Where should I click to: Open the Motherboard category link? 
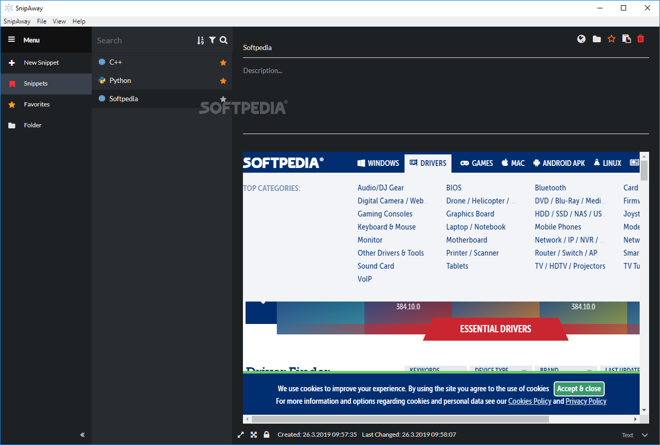coord(467,240)
